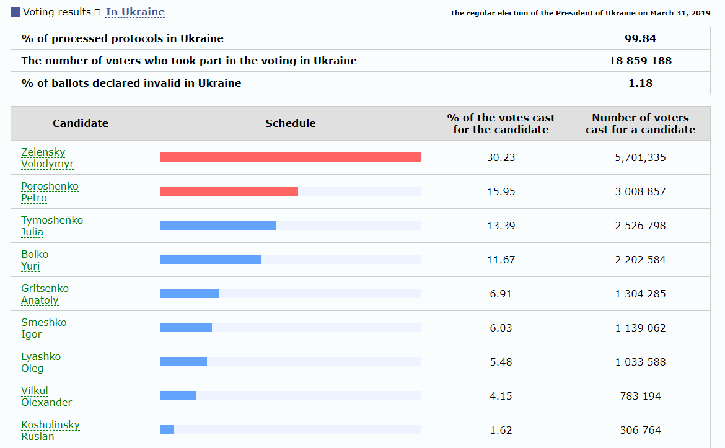
Task: Click '% of processed protocols in Ukraine' label
Action: (123, 38)
